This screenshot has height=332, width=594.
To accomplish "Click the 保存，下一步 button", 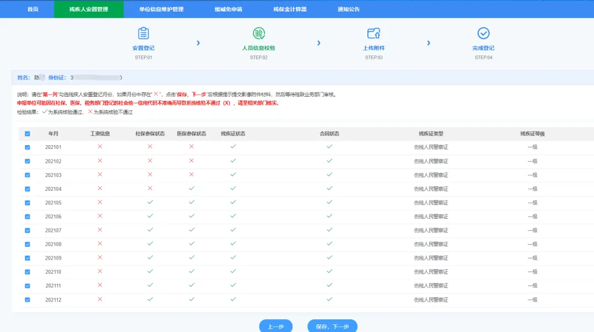I will (x=332, y=327).
